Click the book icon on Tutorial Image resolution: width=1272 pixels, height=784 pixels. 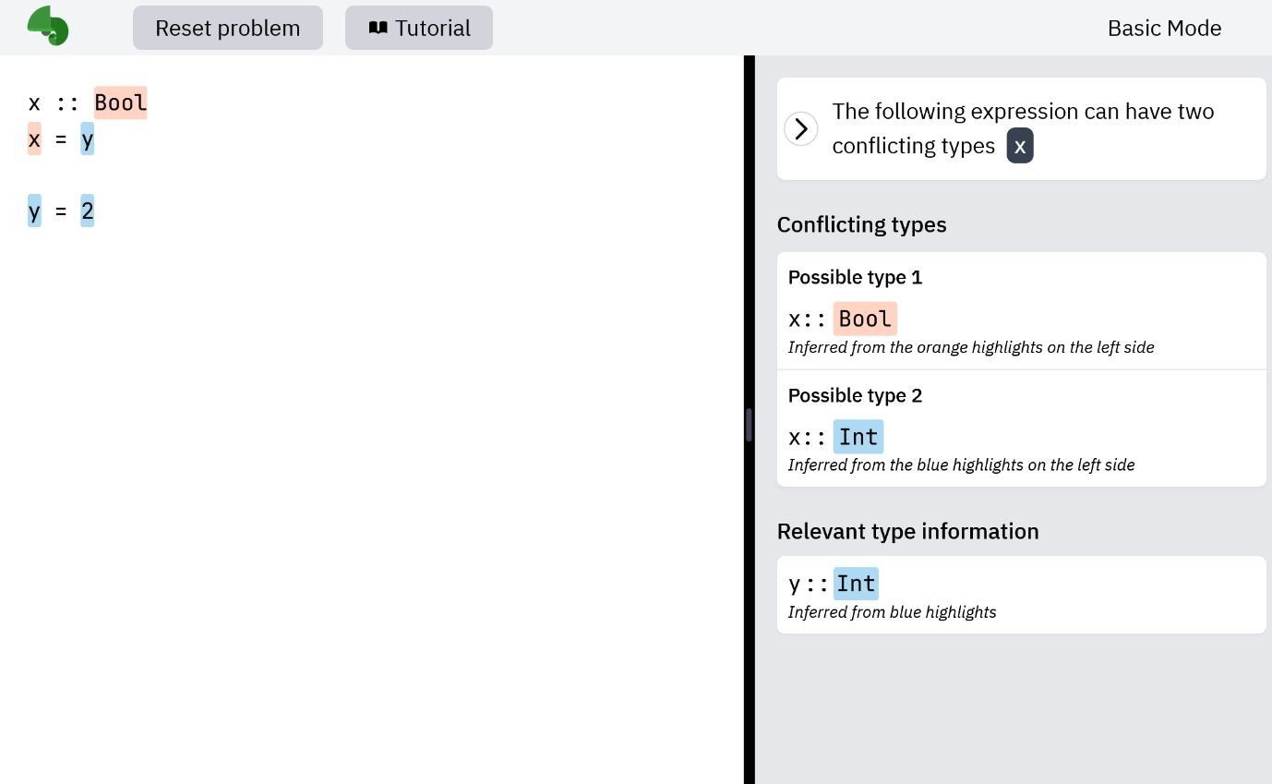tap(378, 28)
